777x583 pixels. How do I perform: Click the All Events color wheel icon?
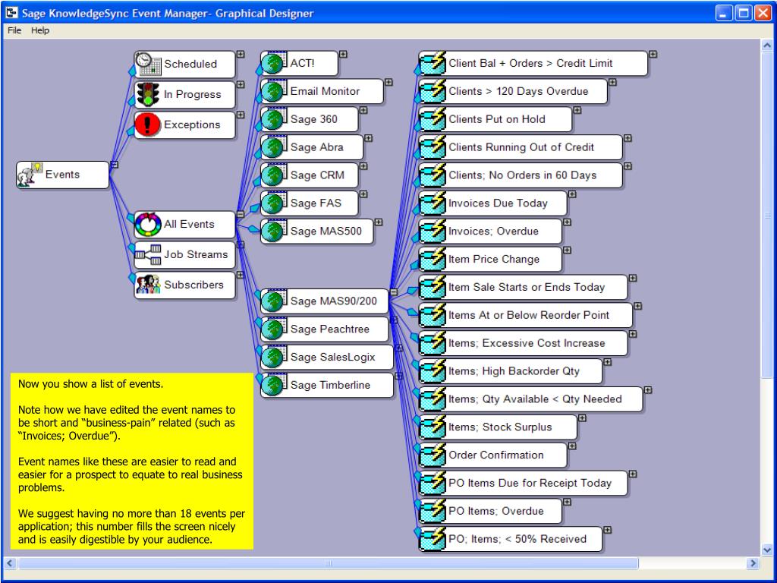pyautogui.click(x=148, y=224)
